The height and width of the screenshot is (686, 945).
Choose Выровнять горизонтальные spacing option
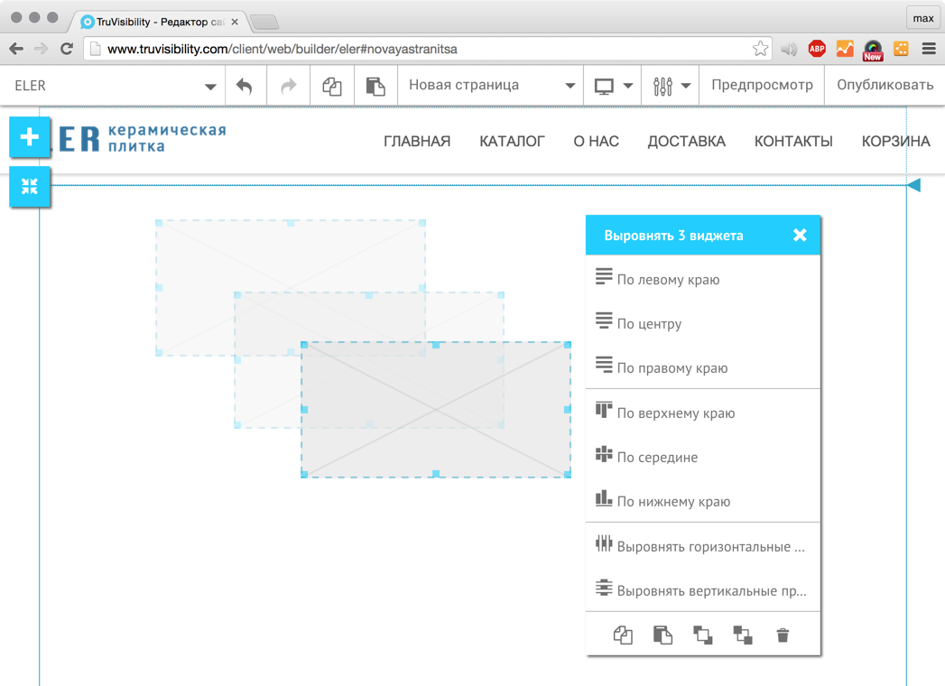coord(703,546)
